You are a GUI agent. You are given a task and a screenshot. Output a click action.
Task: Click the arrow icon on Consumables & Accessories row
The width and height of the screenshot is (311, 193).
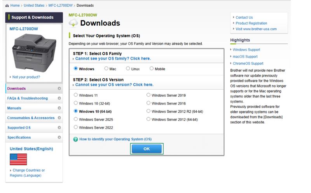(59, 118)
